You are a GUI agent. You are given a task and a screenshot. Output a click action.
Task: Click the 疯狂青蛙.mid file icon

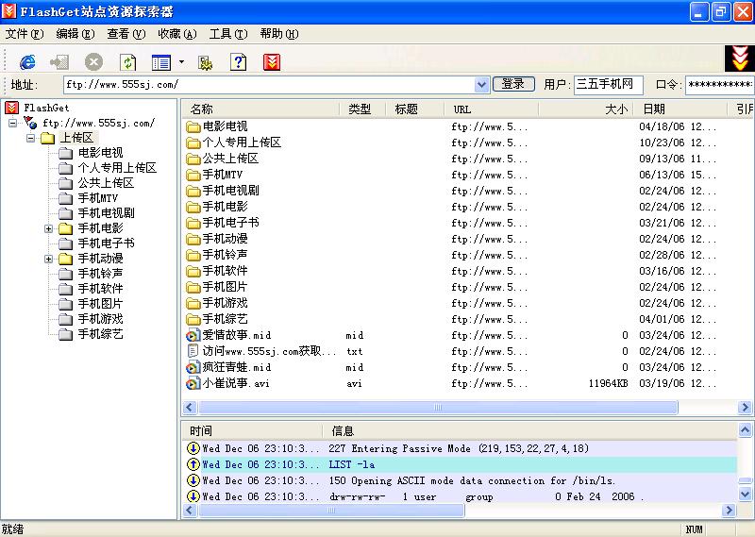193,368
